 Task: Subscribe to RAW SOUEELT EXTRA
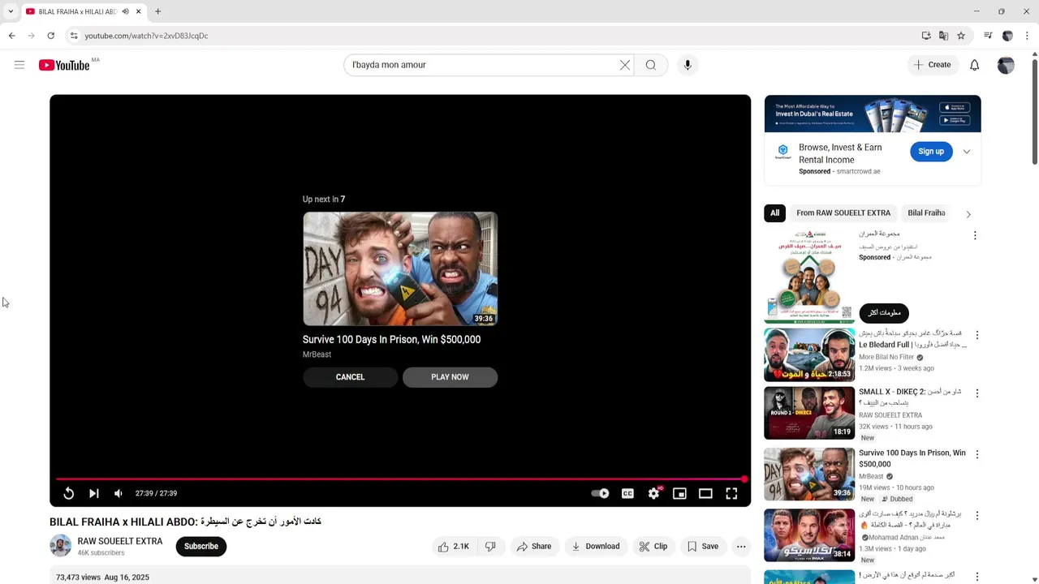201,547
